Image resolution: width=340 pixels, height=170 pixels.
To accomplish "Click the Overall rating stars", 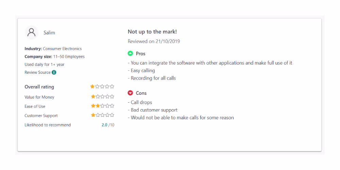I will (102, 87).
